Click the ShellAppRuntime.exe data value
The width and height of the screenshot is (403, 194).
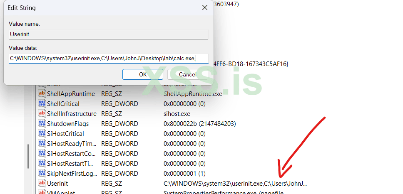click(193, 94)
